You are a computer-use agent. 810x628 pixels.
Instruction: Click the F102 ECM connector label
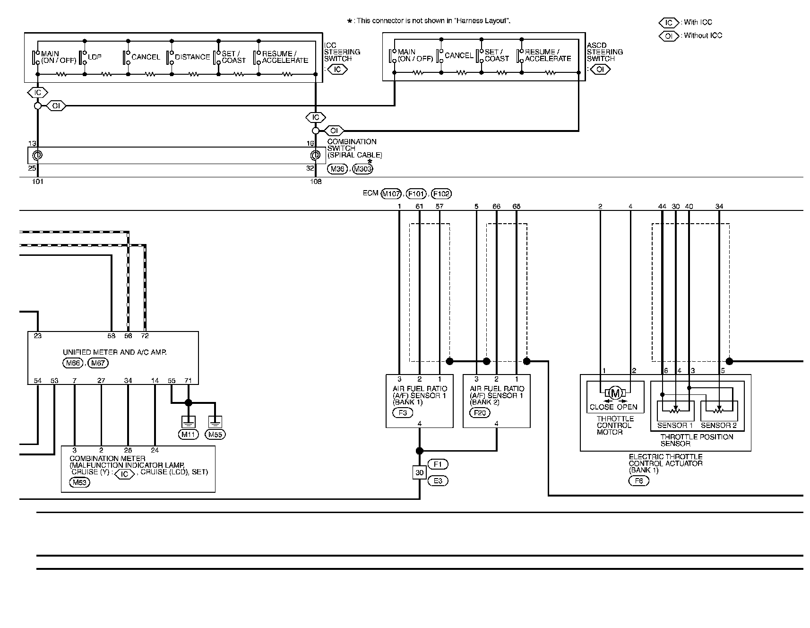pyautogui.click(x=441, y=193)
